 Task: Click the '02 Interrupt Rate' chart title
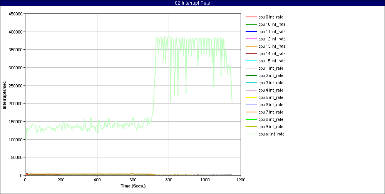tap(192, 3)
